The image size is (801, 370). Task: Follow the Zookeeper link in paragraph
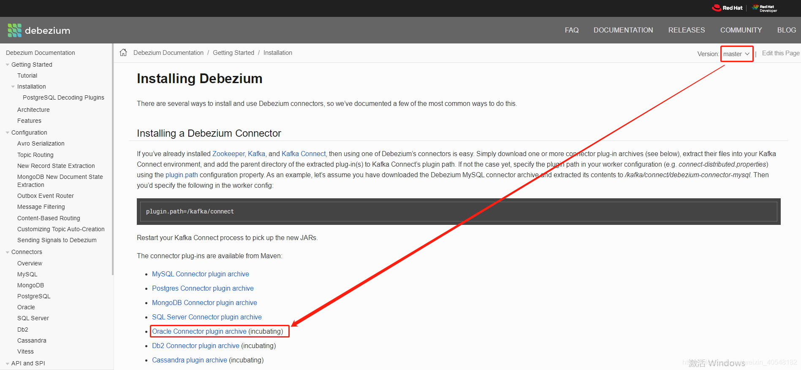[228, 154]
